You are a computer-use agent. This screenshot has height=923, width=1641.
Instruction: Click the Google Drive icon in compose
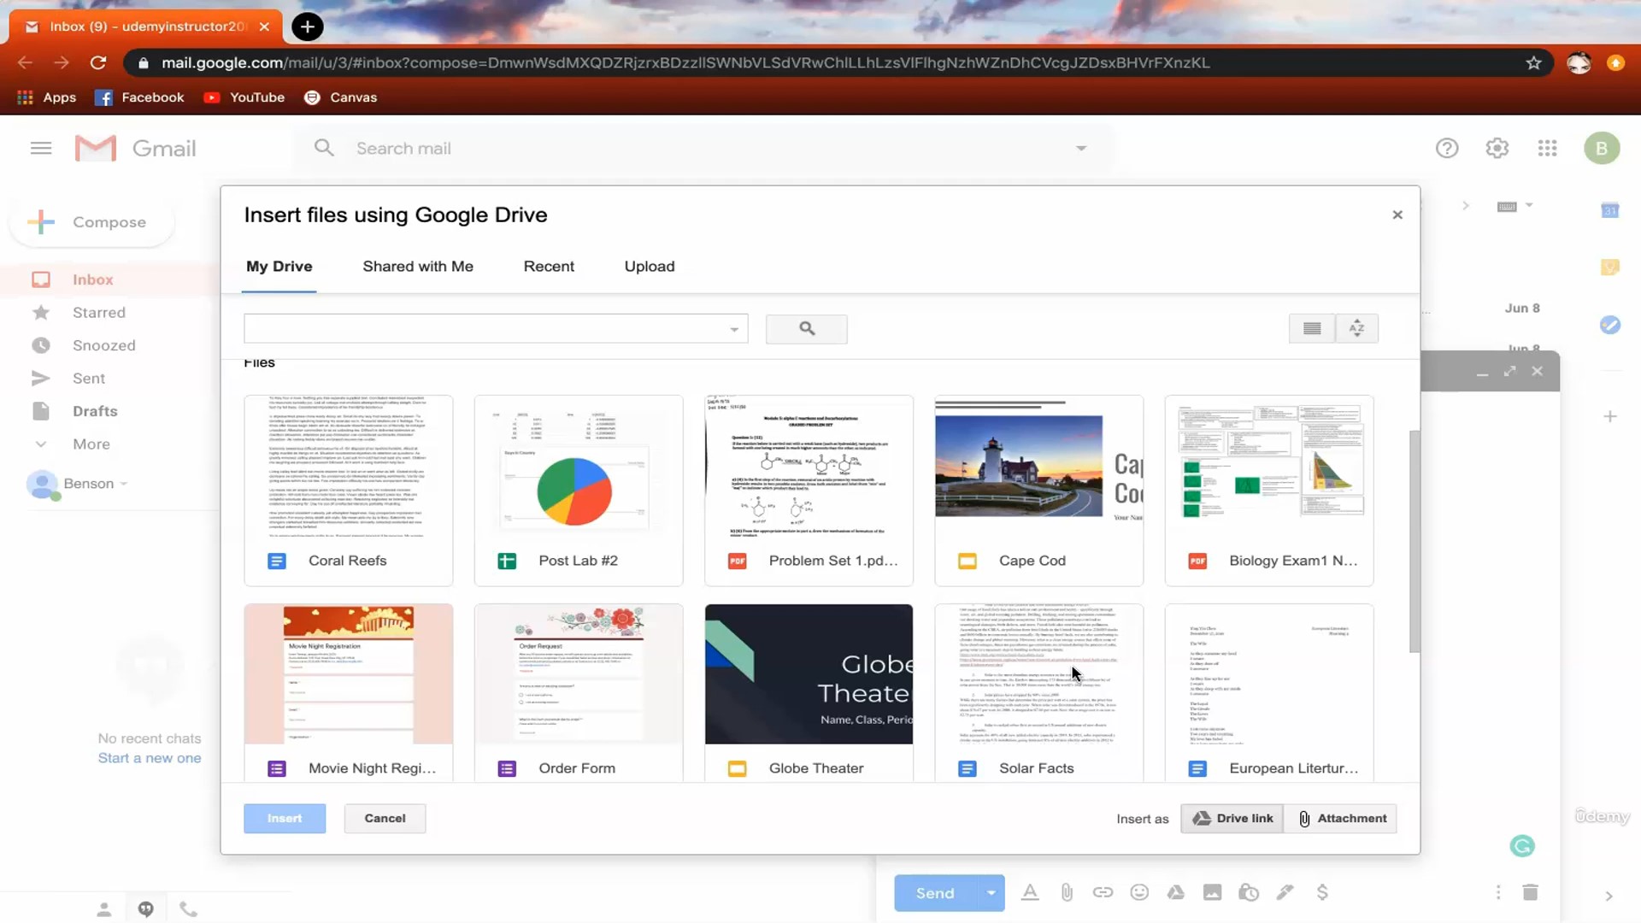(1176, 892)
